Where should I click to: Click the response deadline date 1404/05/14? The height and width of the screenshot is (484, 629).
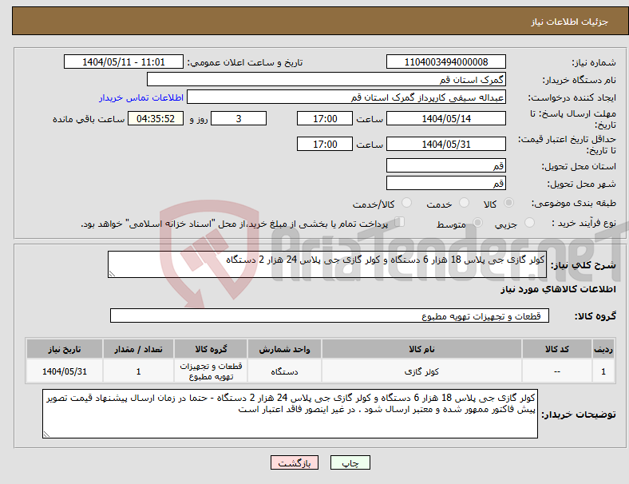coord(445,118)
